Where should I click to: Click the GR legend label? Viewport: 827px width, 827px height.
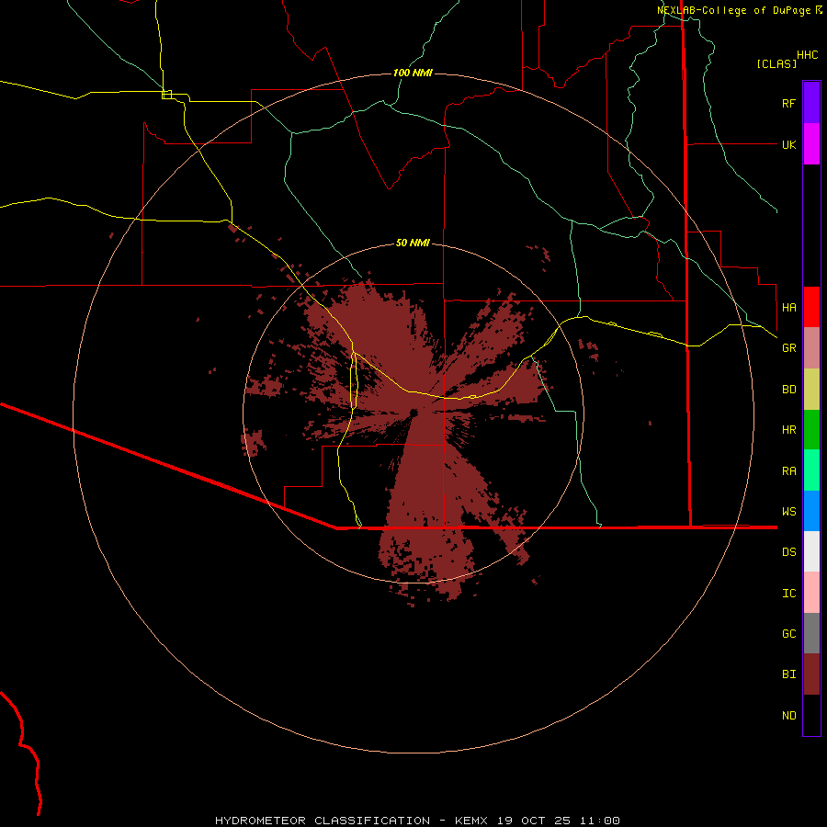tap(788, 348)
